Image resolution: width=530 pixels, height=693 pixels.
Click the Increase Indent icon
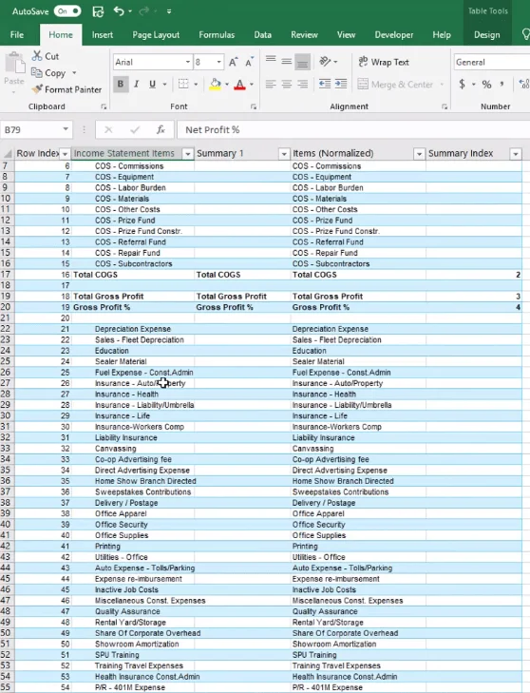coord(341,84)
